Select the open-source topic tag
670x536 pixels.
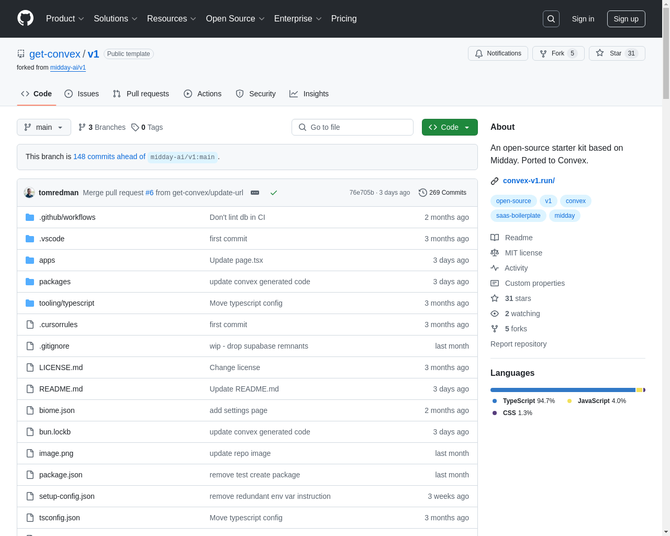(513, 201)
